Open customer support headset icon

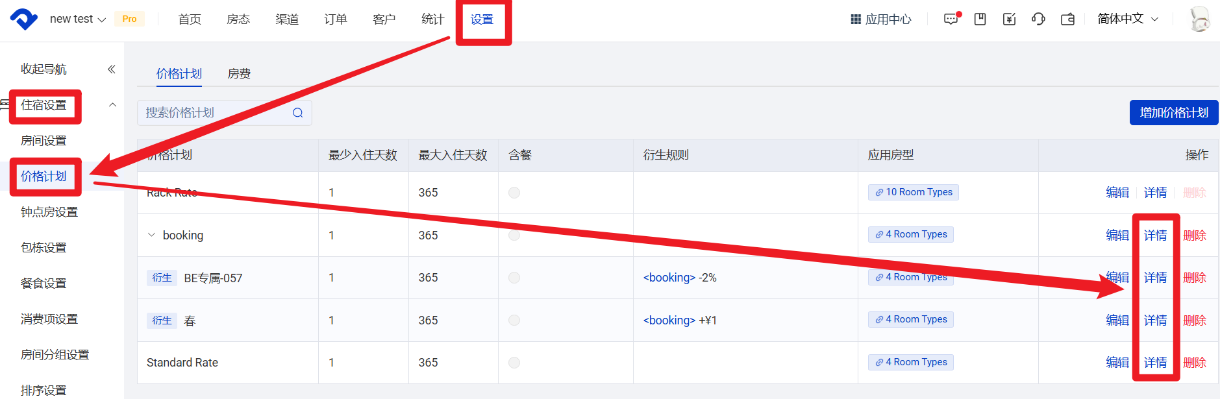(1038, 19)
